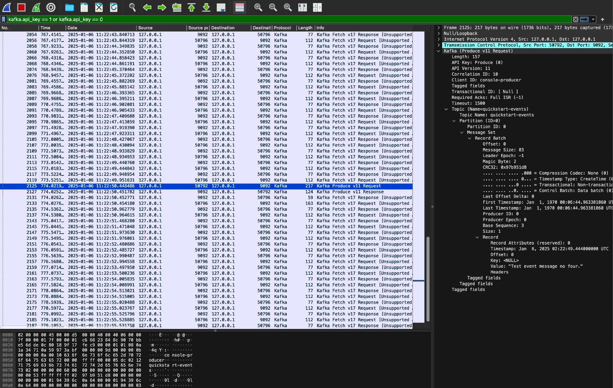The image size is (613, 388).
Task: Select 'Required Acks: Full ISR (-1)' field
Action: coord(487,98)
